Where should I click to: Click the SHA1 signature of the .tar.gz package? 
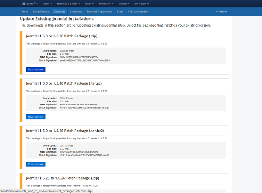point(84,108)
